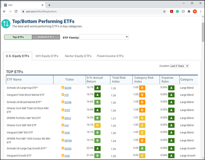Click the page vertical scrollbar thumb
This screenshot has width=205, height=160.
pyautogui.click(x=203, y=32)
